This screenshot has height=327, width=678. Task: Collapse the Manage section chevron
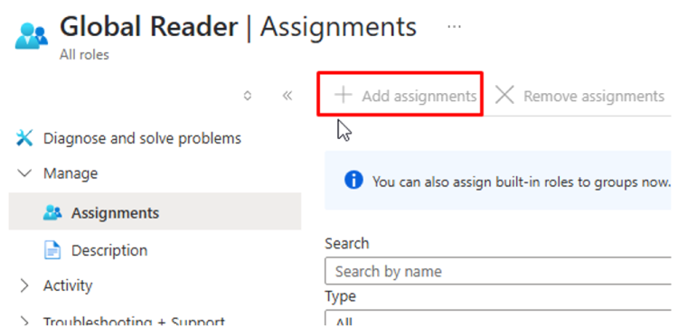click(25, 173)
